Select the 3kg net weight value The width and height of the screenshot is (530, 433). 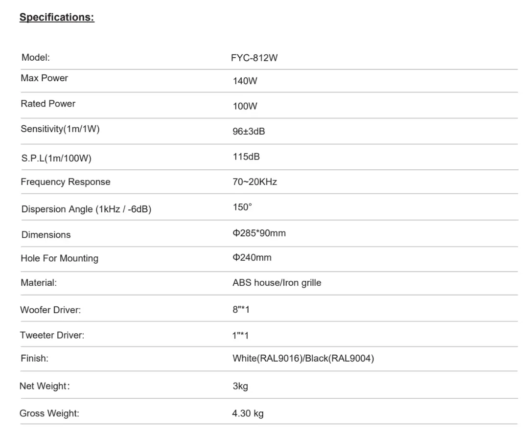(240, 387)
